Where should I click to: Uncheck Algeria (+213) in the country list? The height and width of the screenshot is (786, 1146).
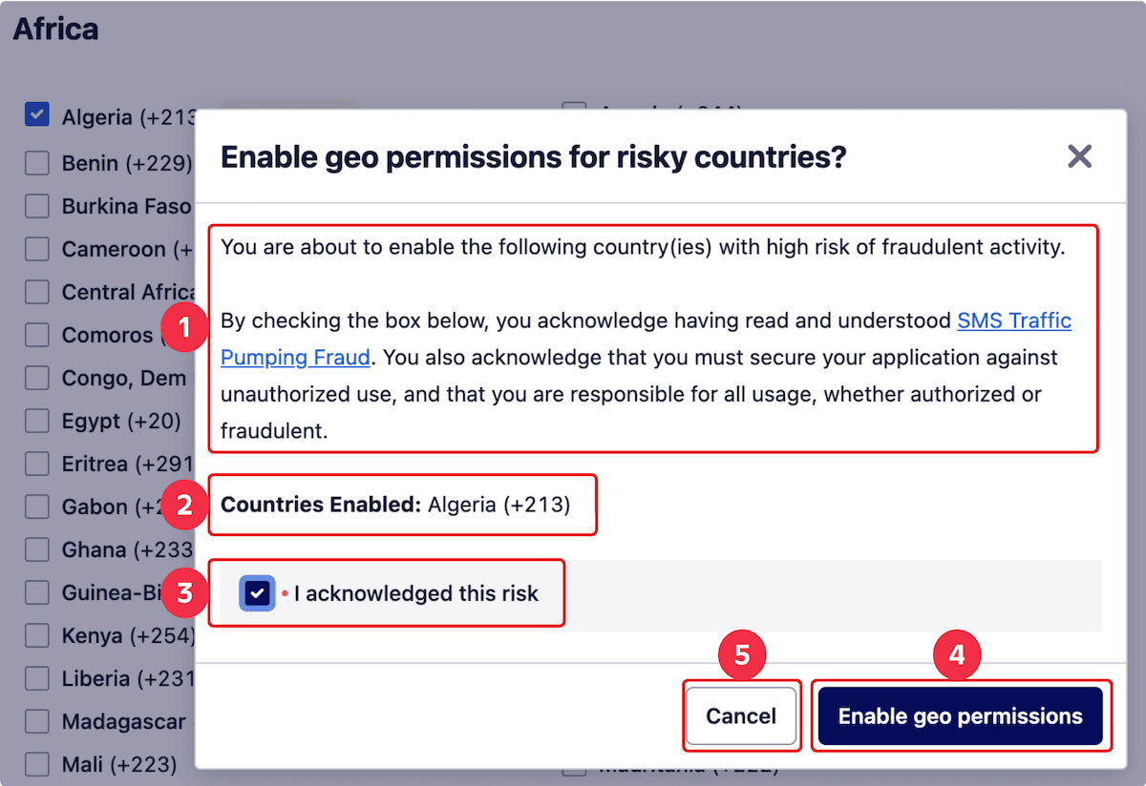pyautogui.click(x=35, y=114)
